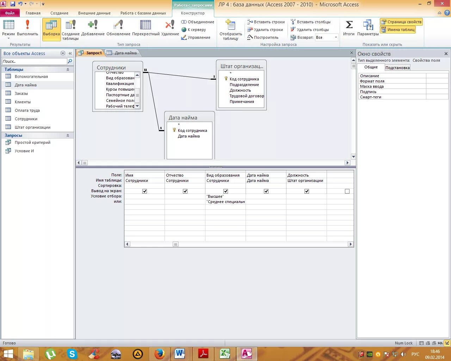451x361 pixels.
Task: Open Все объекты Access category dropdown
Action: click(x=63, y=53)
